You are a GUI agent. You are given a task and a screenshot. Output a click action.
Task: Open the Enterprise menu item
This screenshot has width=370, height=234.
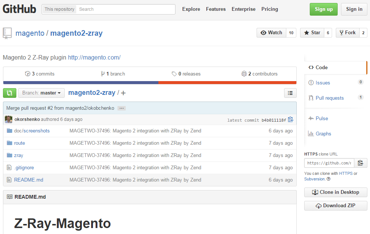244,9
